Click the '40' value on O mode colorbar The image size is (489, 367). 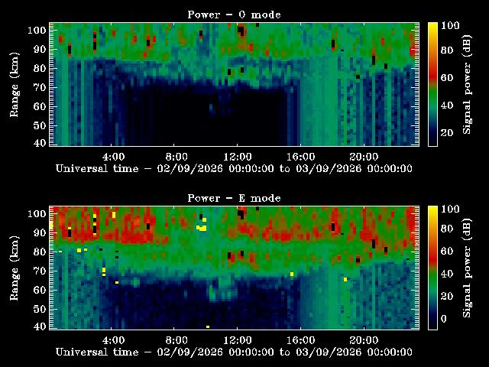coord(447,106)
